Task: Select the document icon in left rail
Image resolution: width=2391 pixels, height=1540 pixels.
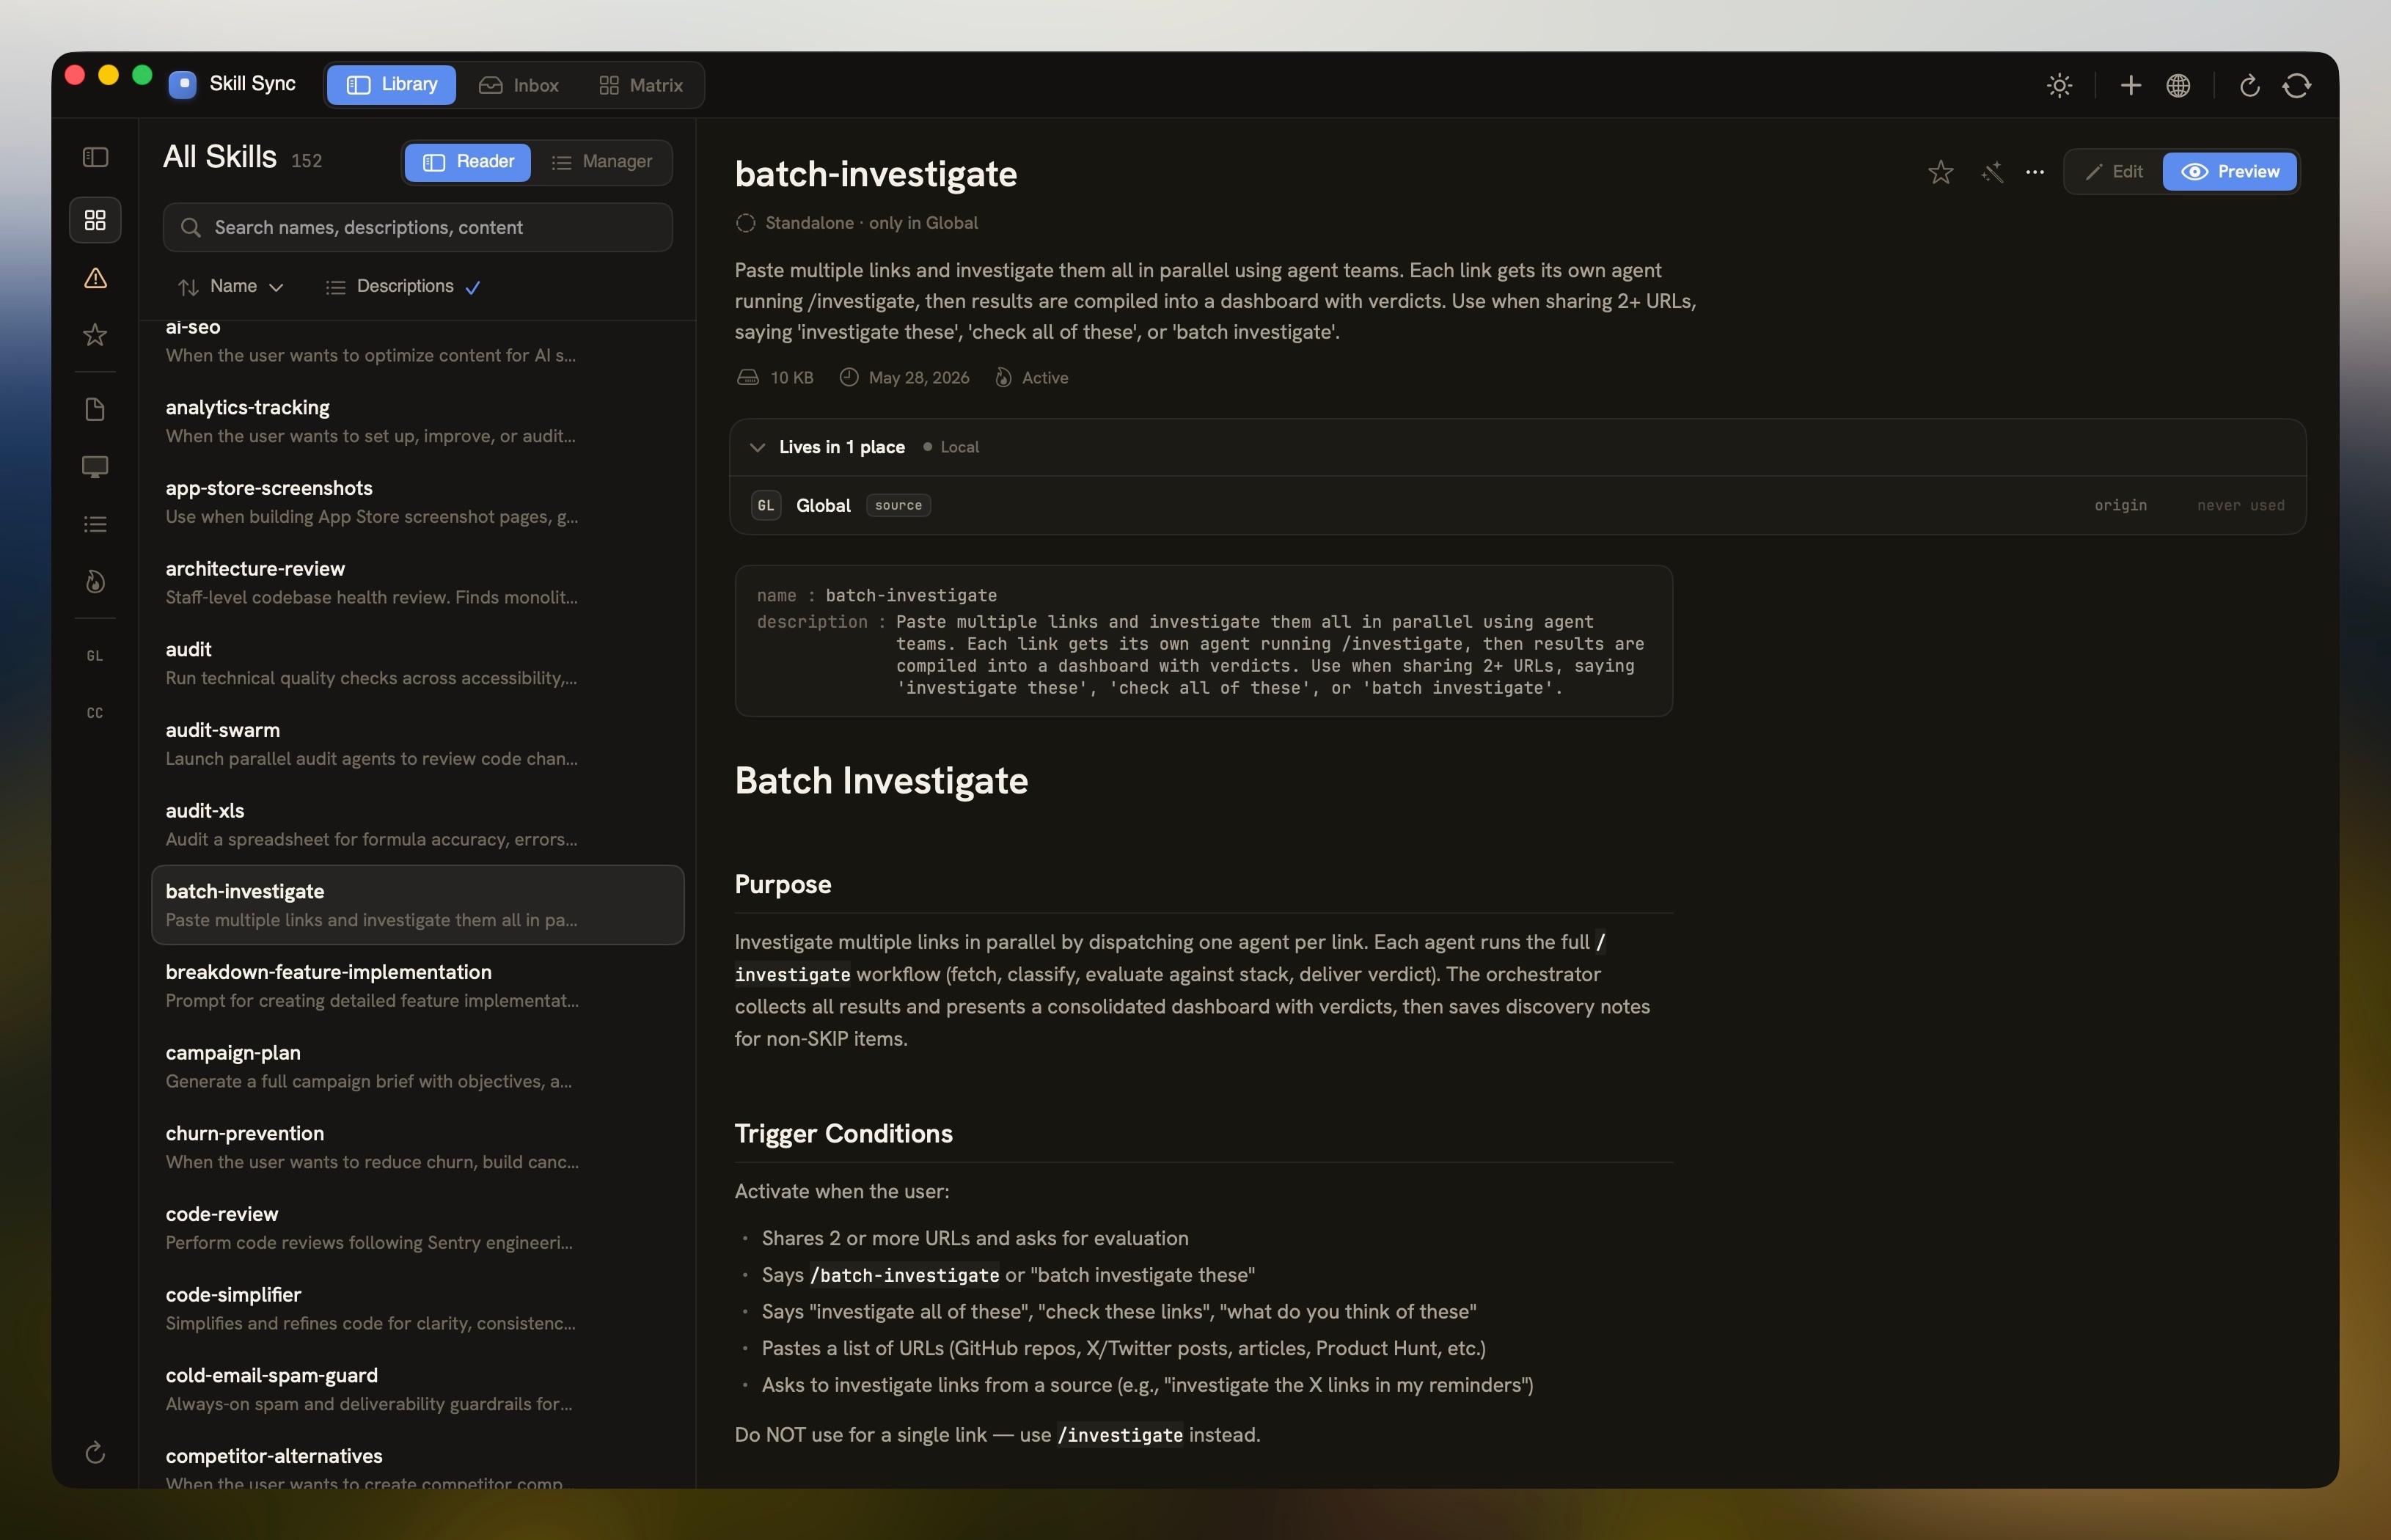Action: 95,409
